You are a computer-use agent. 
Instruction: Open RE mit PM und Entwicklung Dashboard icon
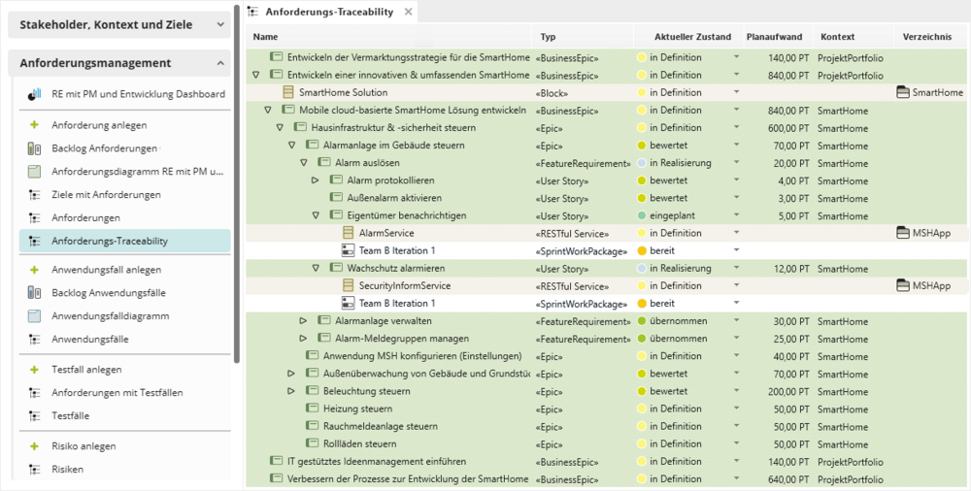[34, 94]
